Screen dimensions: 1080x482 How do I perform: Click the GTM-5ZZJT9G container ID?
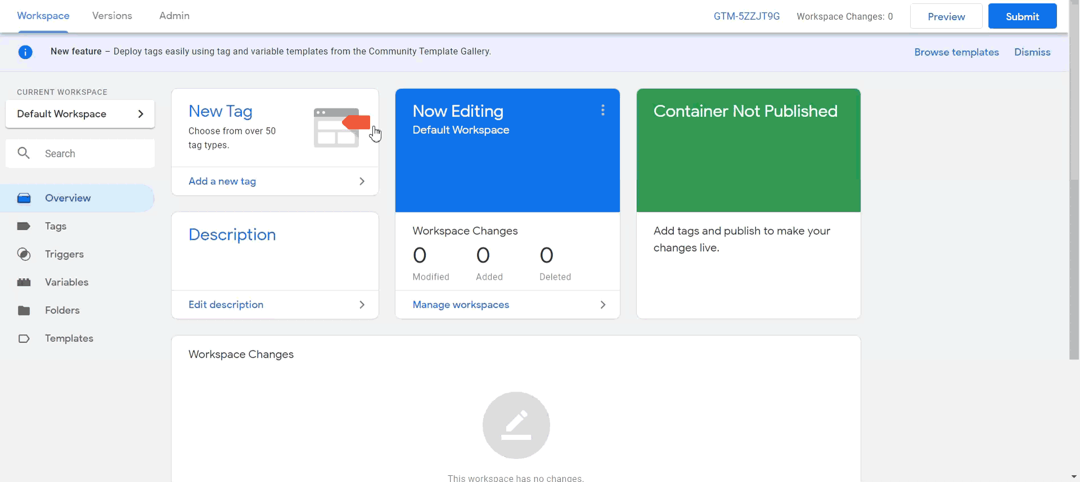click(x=746, y=16)
